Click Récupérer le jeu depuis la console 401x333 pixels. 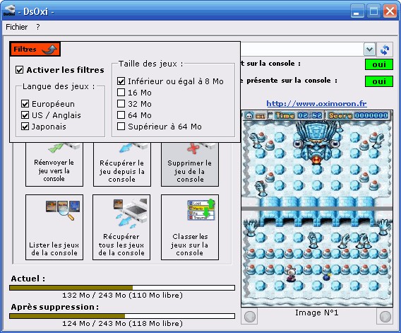pos(122,164)
